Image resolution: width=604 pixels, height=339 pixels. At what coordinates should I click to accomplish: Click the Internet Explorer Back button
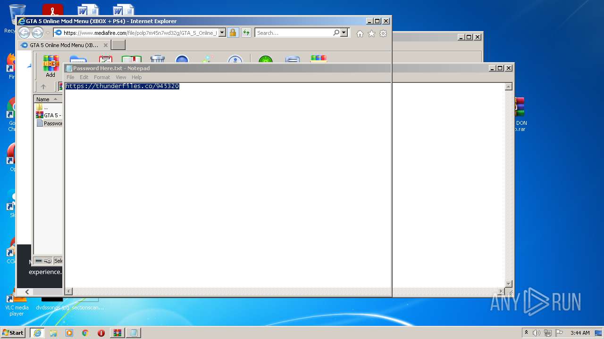[24, 32]
